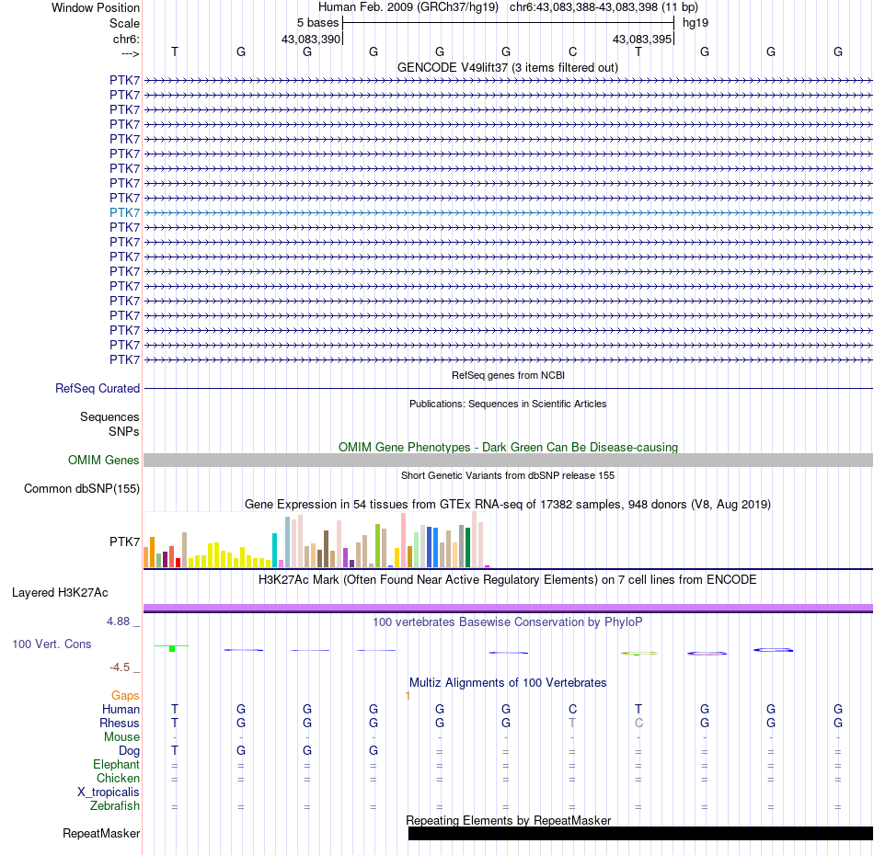The image size is (874, 855).
Task: Click the Scale track label
Action: pos(124,23)
